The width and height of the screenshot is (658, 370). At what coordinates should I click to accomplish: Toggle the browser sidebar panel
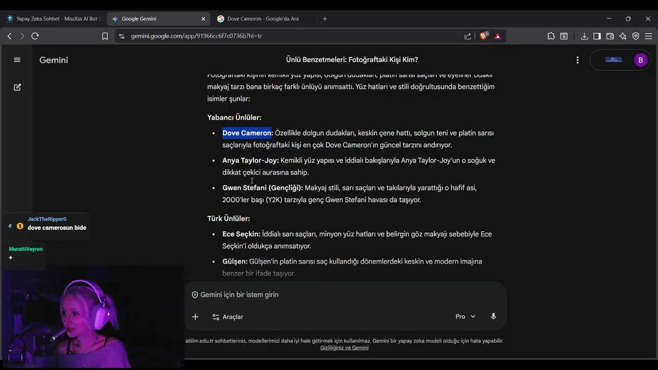click(x=597, y=36)
